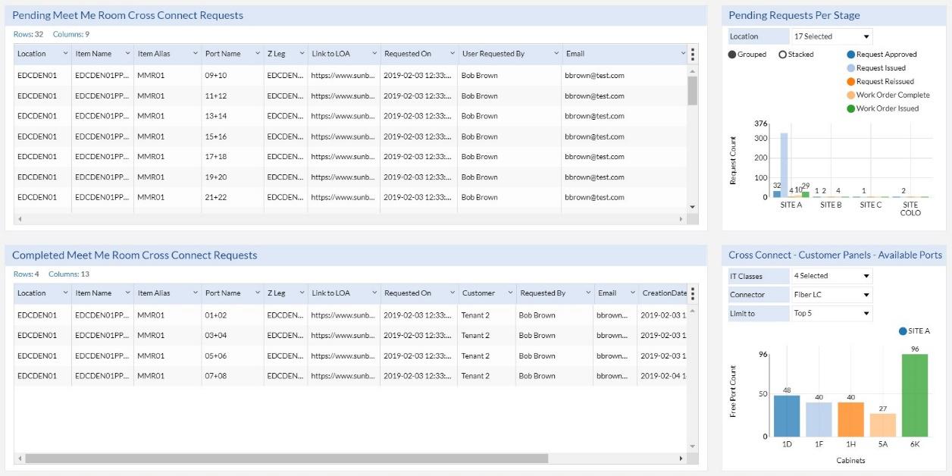952x476 pixels.
Task: Open first Link to LOA URL in Pending table
Action: 343,76
